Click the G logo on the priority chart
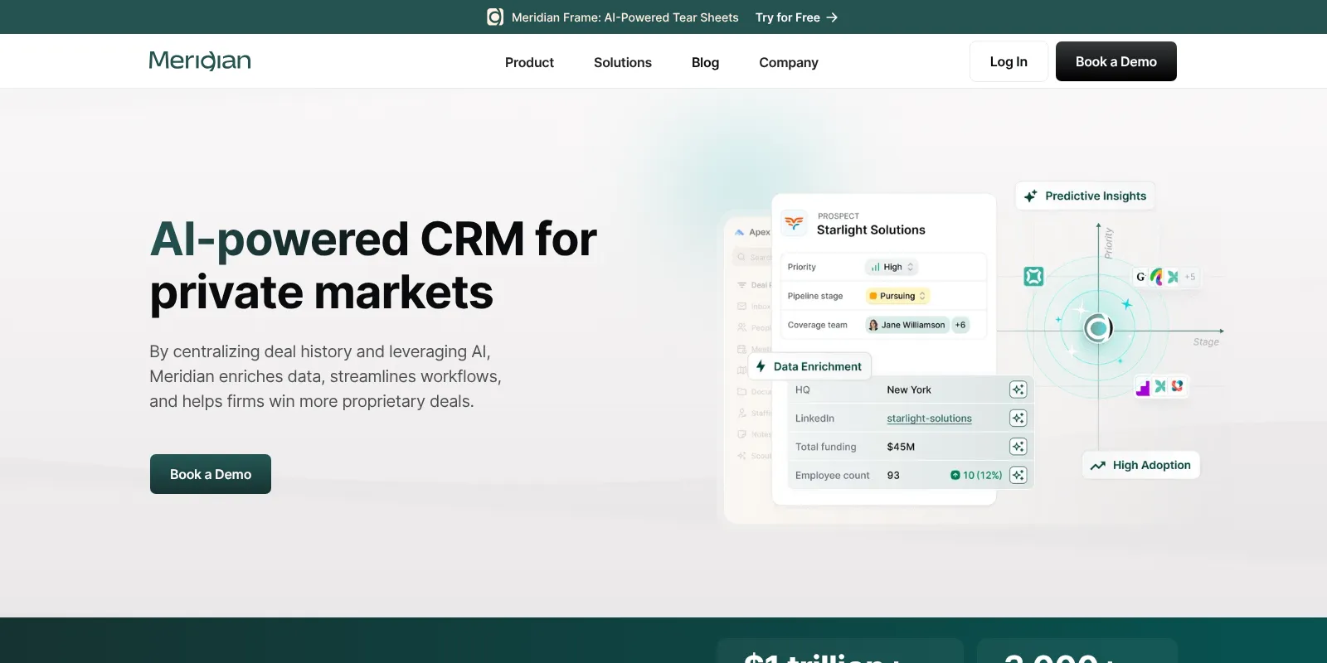Image resolution: width=1327 pixels, height=663 pixels. [1141, 277]
